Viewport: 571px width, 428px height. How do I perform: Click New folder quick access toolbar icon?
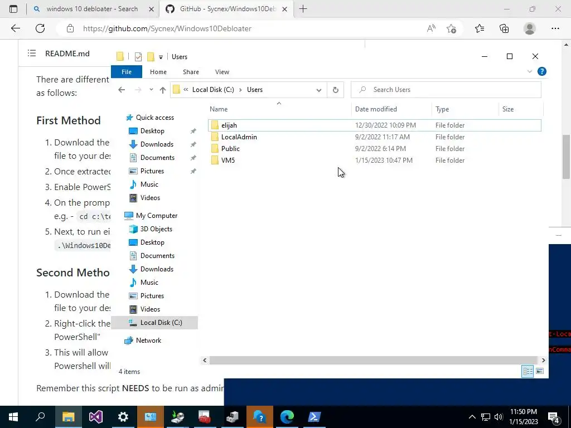point(151,57)
